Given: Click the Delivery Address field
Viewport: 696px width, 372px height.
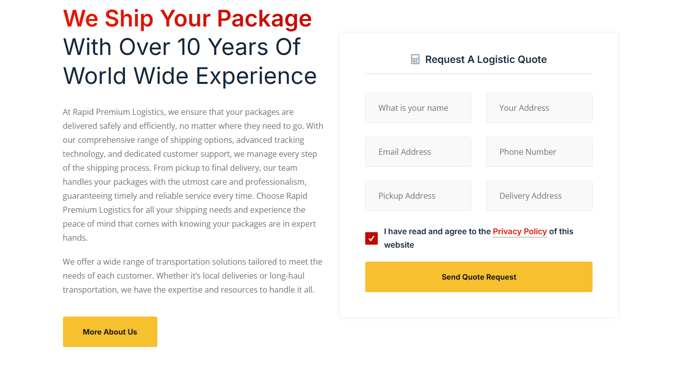Looking at the screenshot, I should point(539,196).
